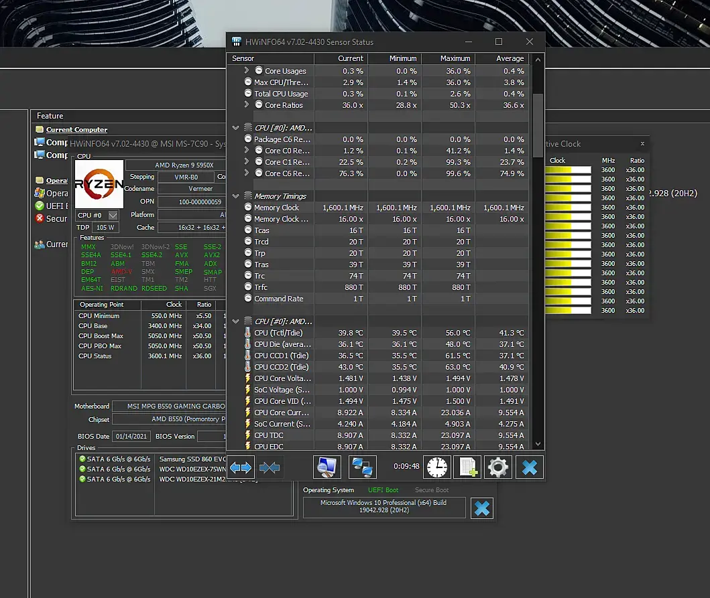Close the Active Clock panel
The width and height of the screenshot is (710, 598).
[642, 143]
